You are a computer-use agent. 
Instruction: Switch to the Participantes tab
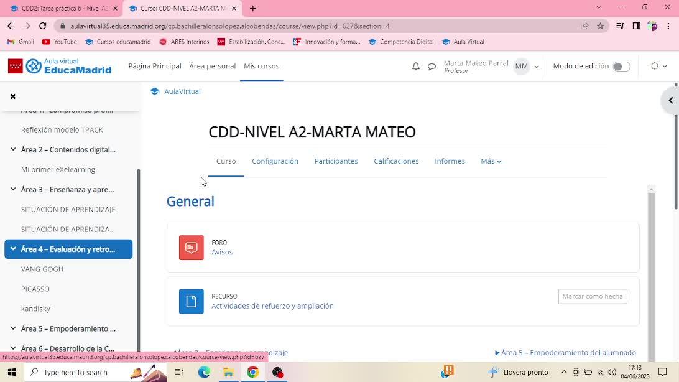click(336, 161)
